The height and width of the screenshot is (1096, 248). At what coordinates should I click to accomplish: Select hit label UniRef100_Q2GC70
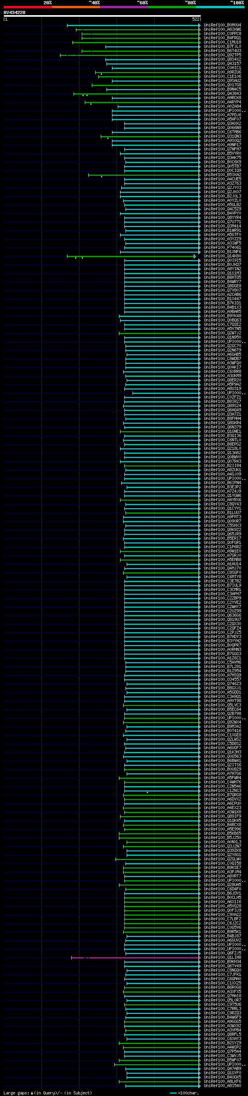[x=222, y=346]
